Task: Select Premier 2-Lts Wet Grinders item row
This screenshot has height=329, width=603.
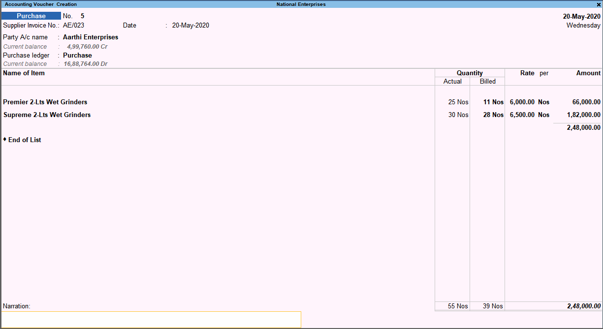Action: [45, 102]
